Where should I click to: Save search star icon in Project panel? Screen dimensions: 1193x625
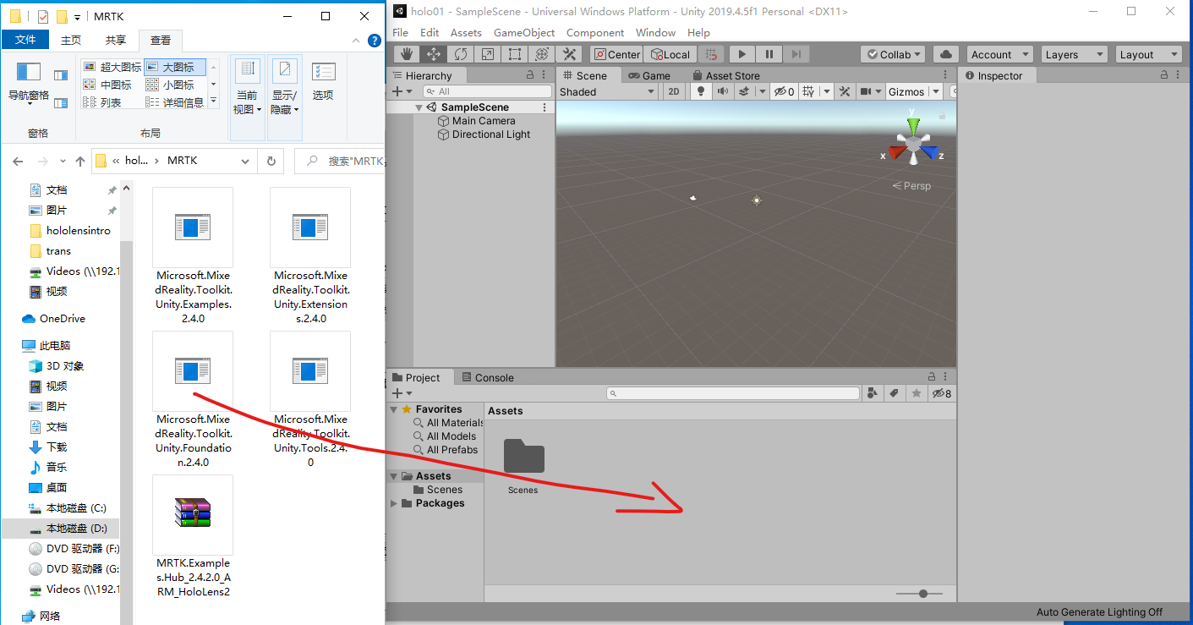[916, 393]
